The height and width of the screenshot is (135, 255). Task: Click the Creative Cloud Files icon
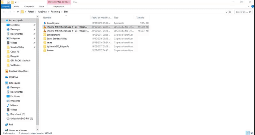click(x=7, y=71)
